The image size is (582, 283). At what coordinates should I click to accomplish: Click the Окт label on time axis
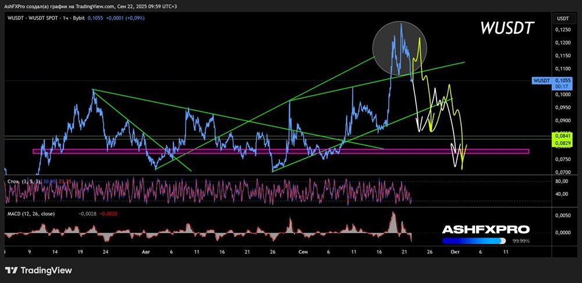[x=455, y=252]
